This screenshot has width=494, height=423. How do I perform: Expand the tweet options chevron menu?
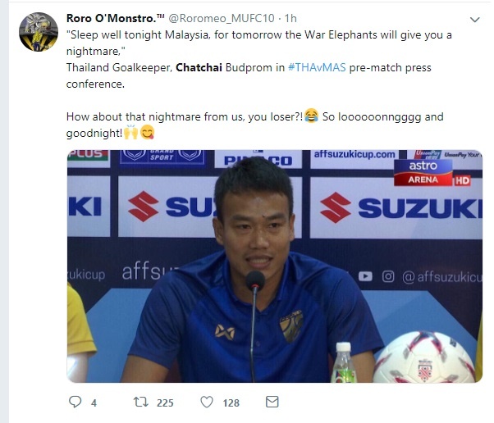pos(475,20)
